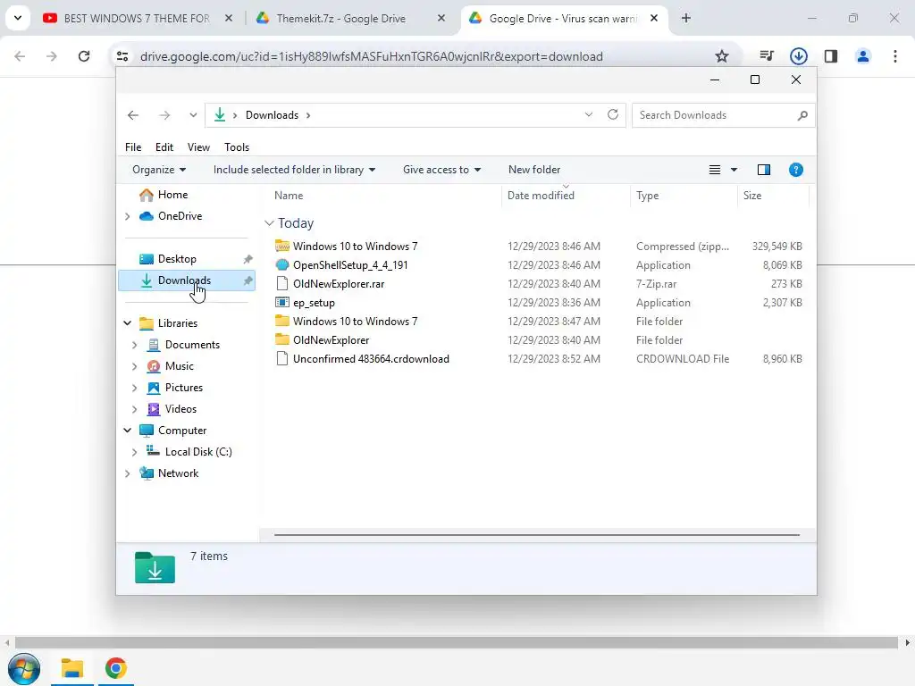Collapse the Computer tree node
Screen dimensions: 915x686
click(128, 431)
